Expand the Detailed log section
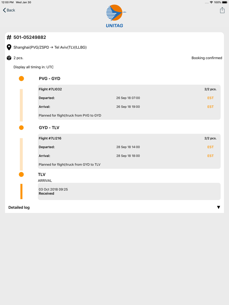Viewport: 229px width, 305px height. [19, 207]
